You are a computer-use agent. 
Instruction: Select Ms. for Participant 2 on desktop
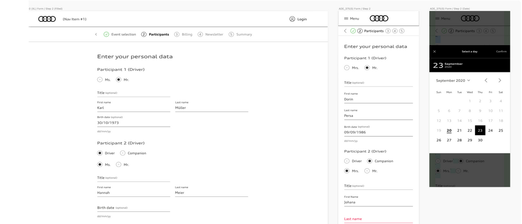pyautogui.click(x=100, y=164)
